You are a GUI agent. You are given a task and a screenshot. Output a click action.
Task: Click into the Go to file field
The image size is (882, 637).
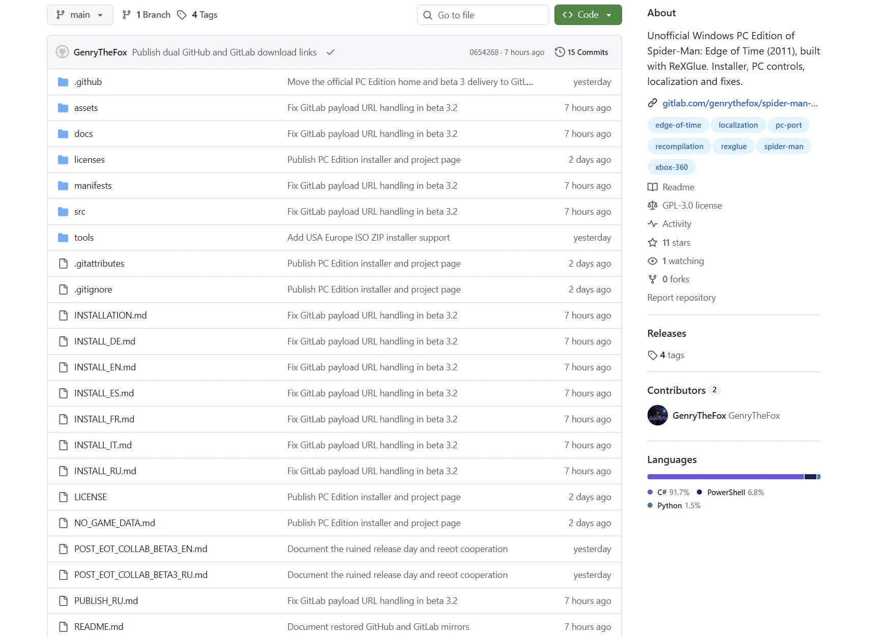[x=483, y=15]
